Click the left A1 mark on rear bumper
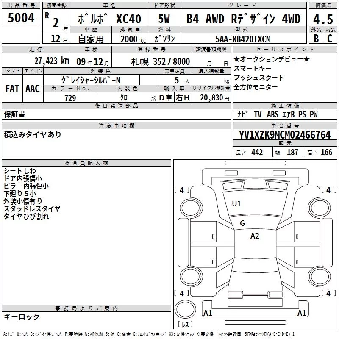 click(x=208, y=313)
